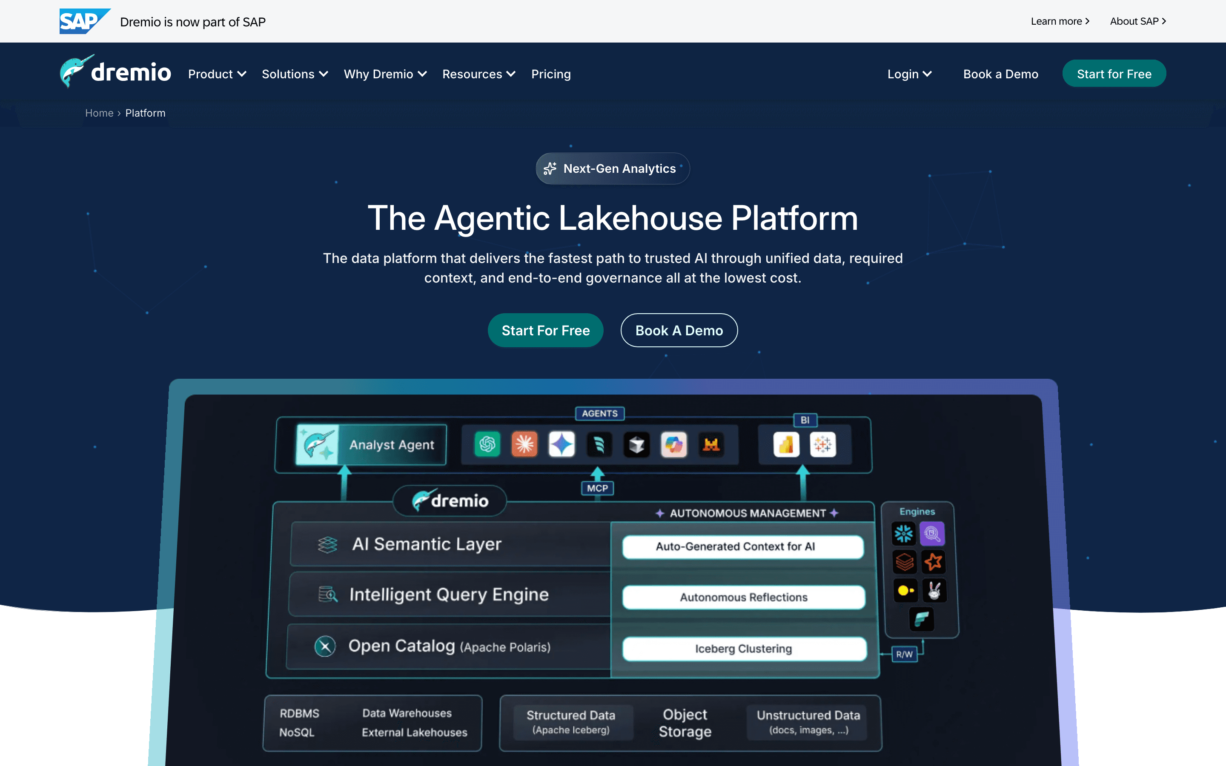Open the About SAP link
Image resolution: width=1226 pixels, height=766 pixels.
pyautogui.click(x=1138, y=21)
